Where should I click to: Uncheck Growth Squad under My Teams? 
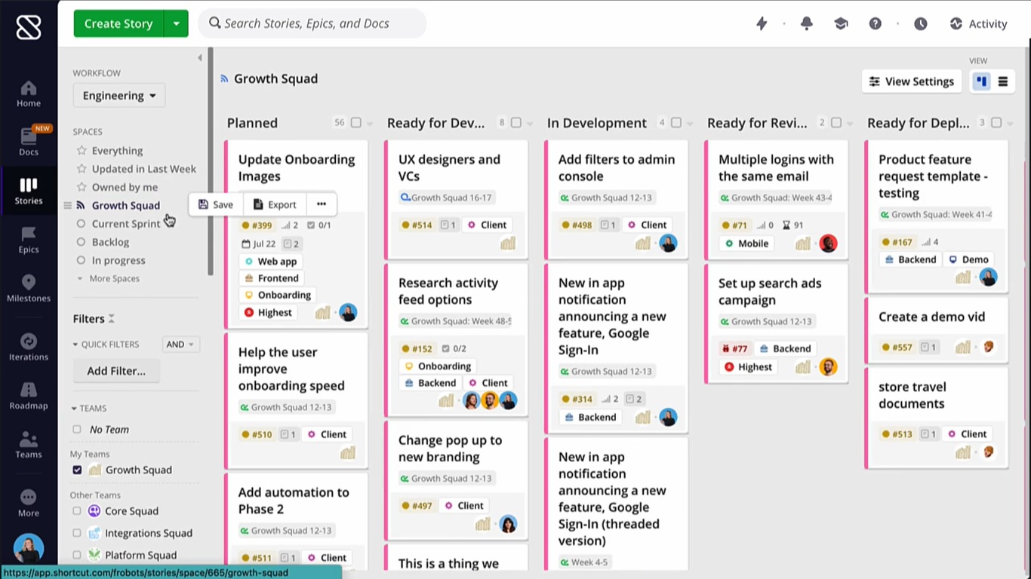coord(77,470)
